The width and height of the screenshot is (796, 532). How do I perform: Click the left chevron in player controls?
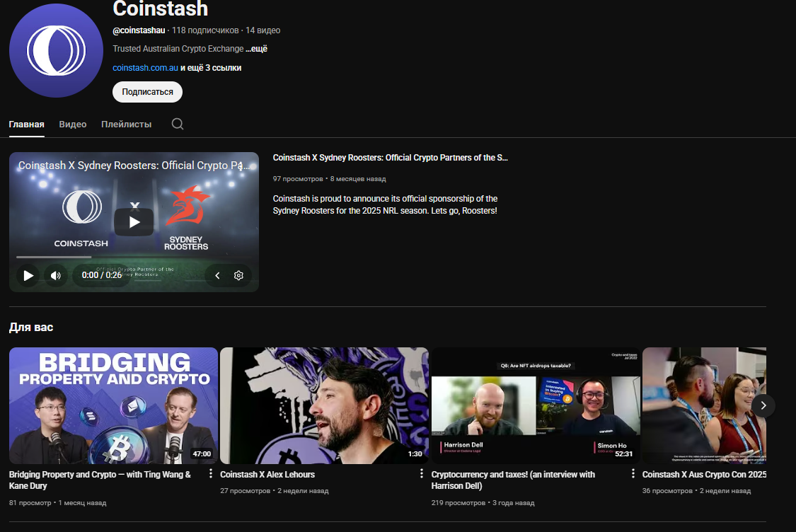pyautogui.click(x=217, y=275)
